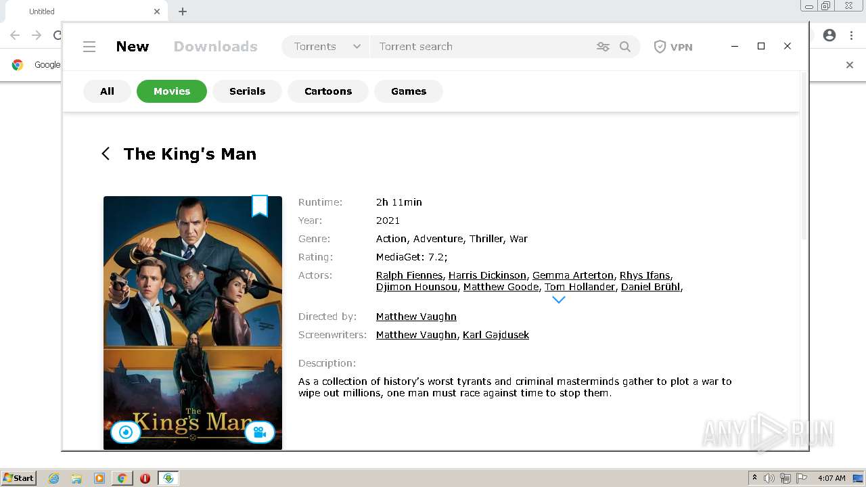The width and height of the screenshot is (866, 487).
Task: Click the magnifier search icon
Action: click(x=625, y=47)
